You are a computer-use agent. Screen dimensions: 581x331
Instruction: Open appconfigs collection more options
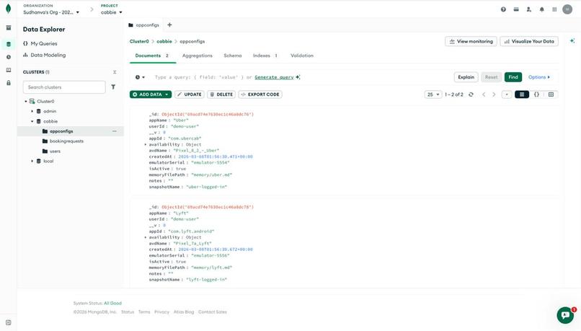tap(115, 131)
